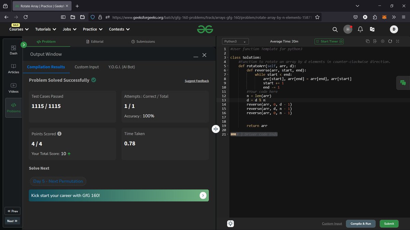Click the green sidebar expand arrow
This screenshot has width=410, height=230.
(24, 45)
